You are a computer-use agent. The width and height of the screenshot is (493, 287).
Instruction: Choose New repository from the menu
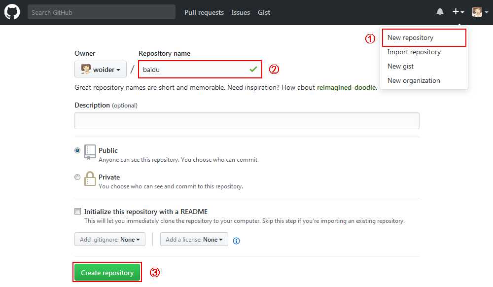[x=424, y=37]
